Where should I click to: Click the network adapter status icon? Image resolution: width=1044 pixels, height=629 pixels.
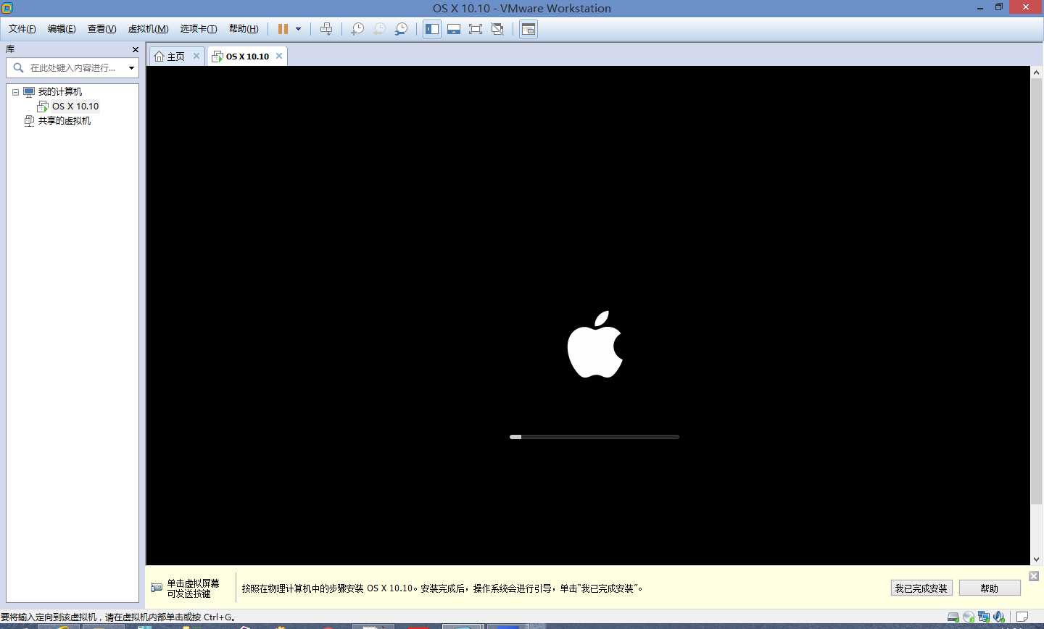[984, 617]
